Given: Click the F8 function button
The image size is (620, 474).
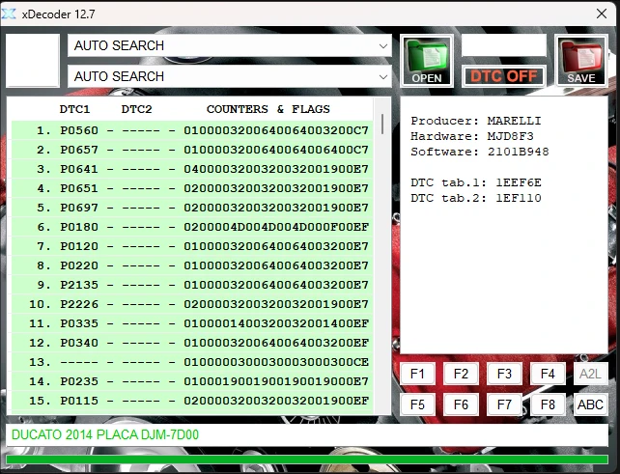Looking at the screenshot, I should [x=548, y=404].
